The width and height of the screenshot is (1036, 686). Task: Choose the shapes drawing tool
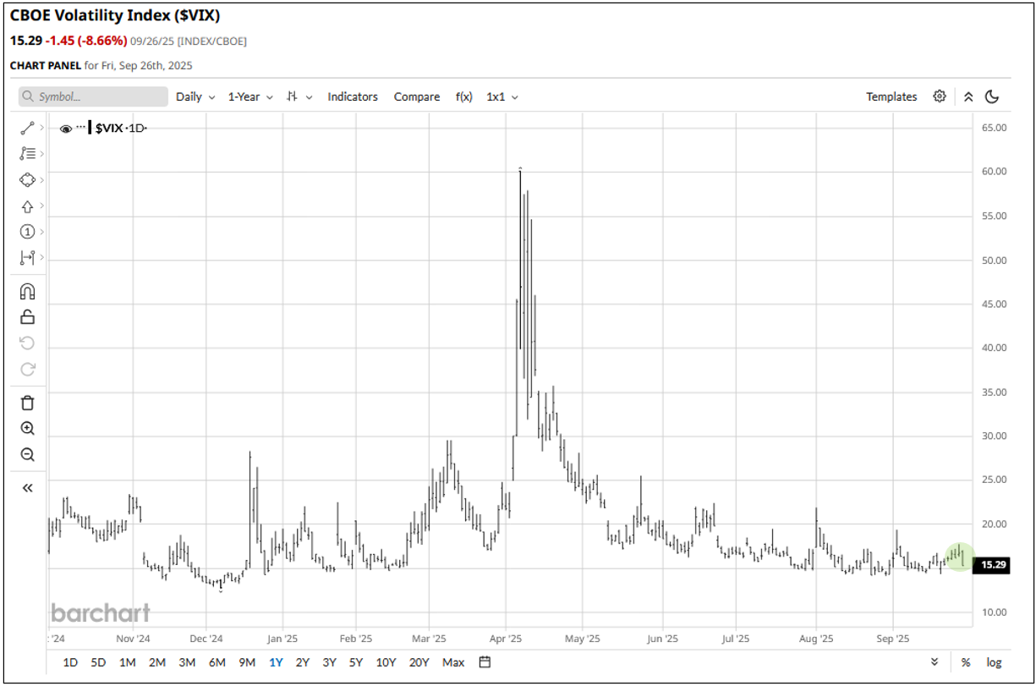pyautogui.click(x=26, y=180)
